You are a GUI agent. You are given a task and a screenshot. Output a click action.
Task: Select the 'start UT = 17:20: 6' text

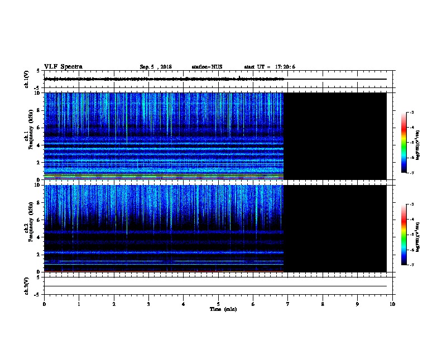(x=270, y=67)
